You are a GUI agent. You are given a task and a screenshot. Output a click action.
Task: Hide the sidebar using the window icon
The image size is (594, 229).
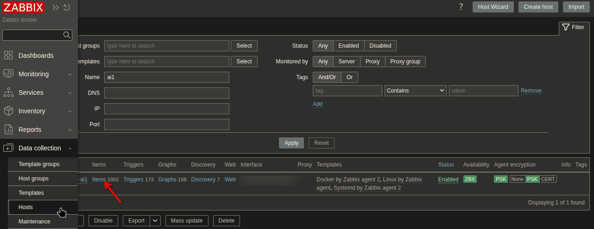click(67, 7)
